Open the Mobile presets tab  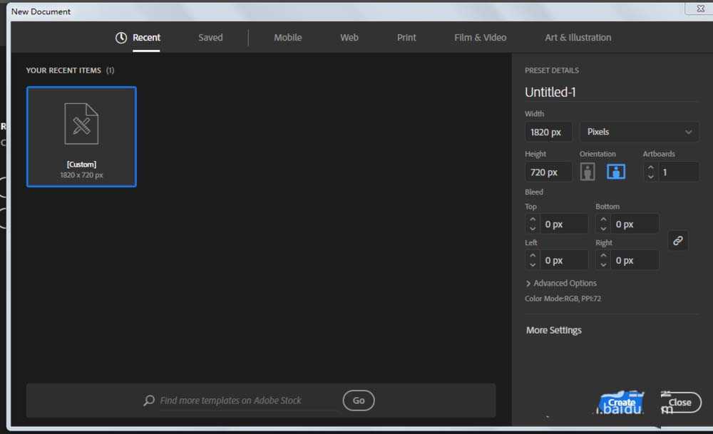click(x=287, y=38)
